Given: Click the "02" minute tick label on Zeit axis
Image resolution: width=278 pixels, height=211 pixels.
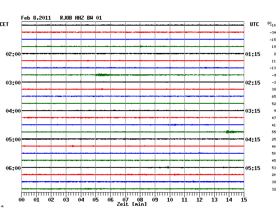Looking at the screenshot, I should [51, 200].
